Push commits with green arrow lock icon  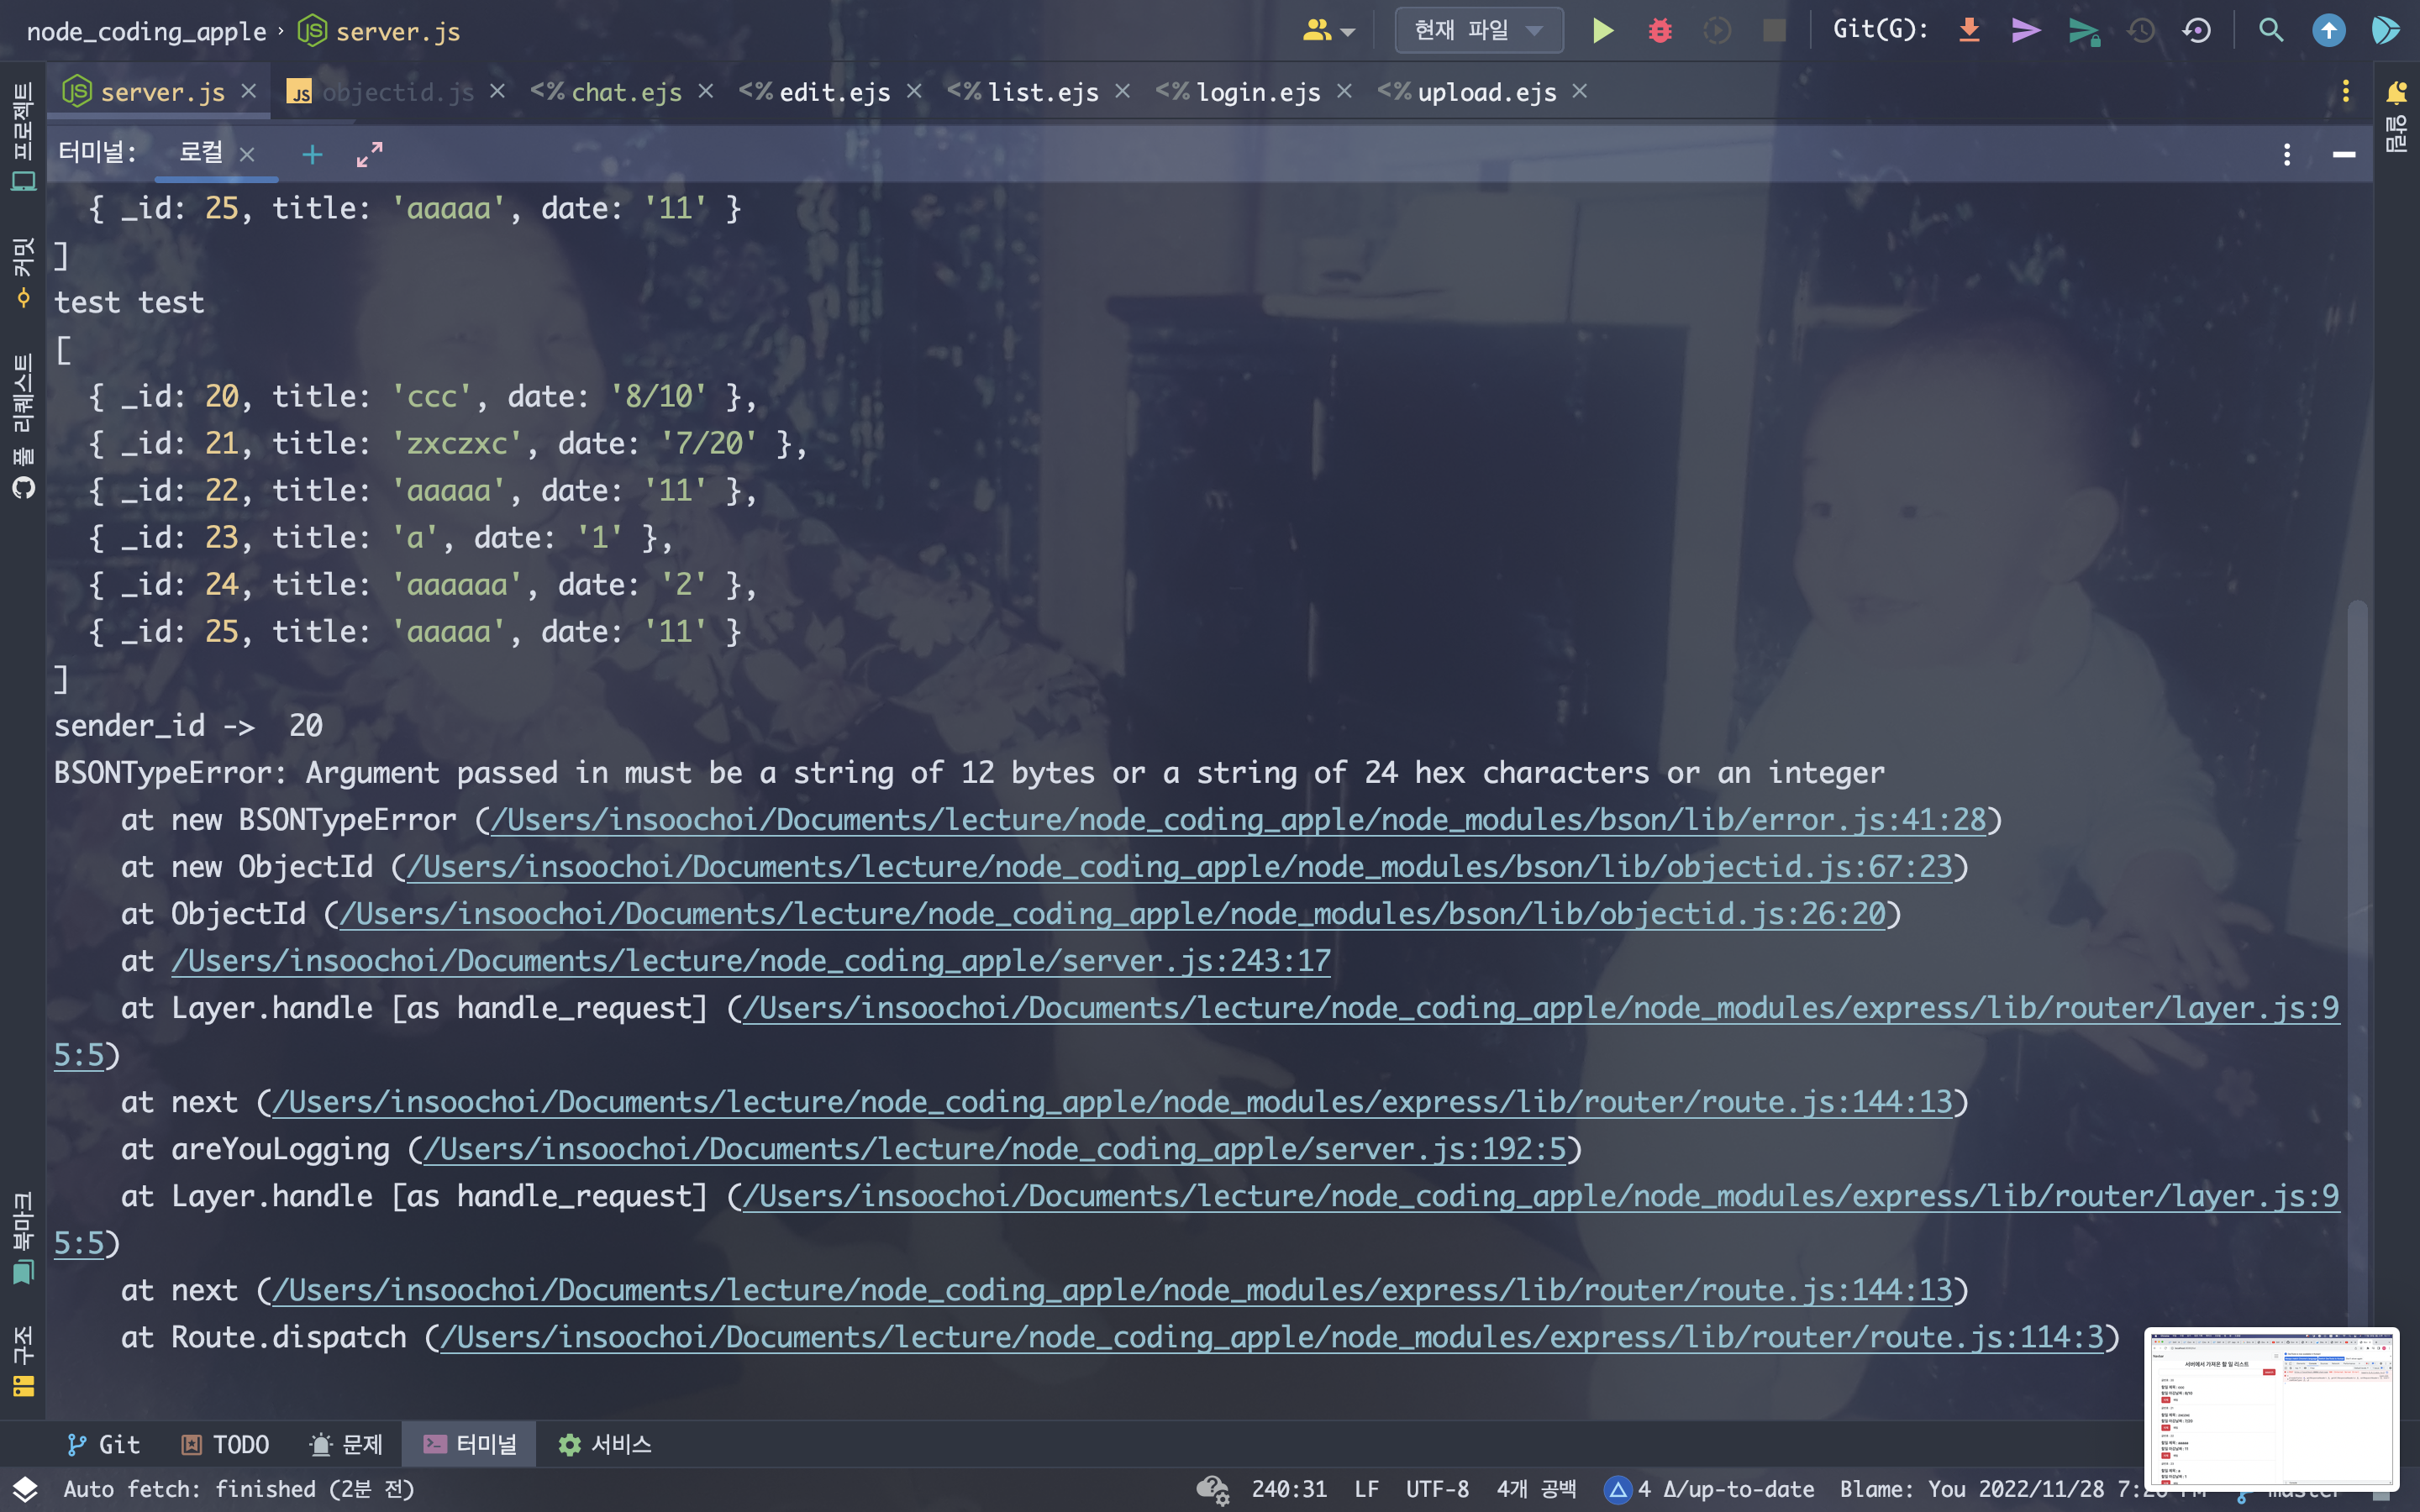[2084, 31]
